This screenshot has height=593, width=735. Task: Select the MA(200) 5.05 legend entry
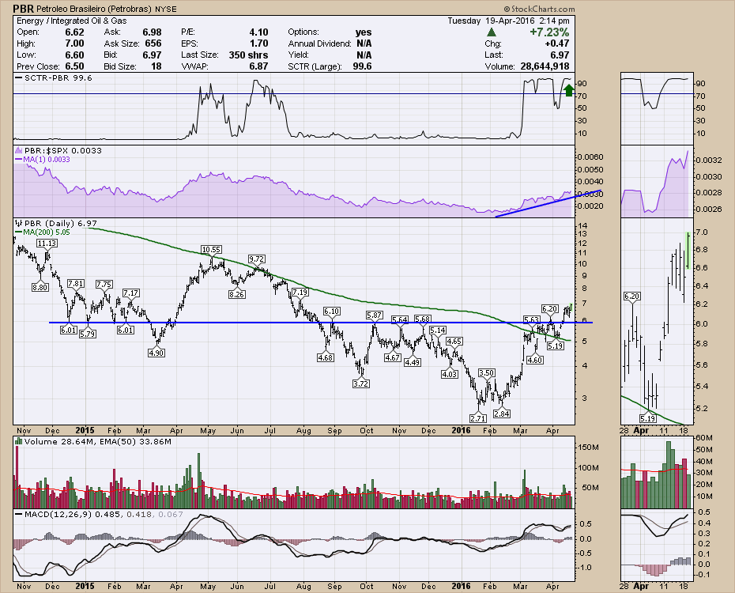[x=49, y=233]
